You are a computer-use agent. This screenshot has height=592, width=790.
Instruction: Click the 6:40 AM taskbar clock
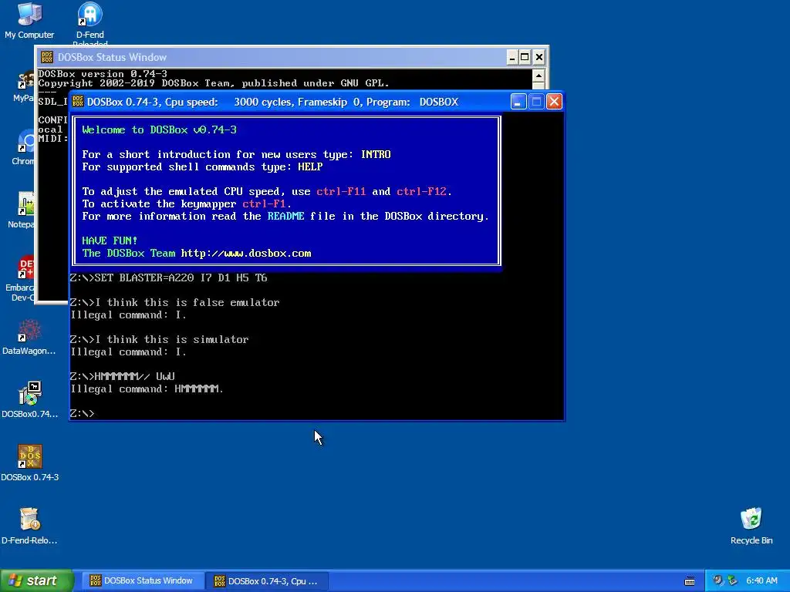tap(761, 580)
